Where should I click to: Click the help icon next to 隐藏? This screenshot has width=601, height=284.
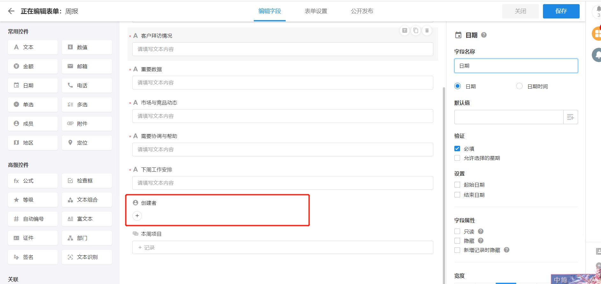click(481, 241)
